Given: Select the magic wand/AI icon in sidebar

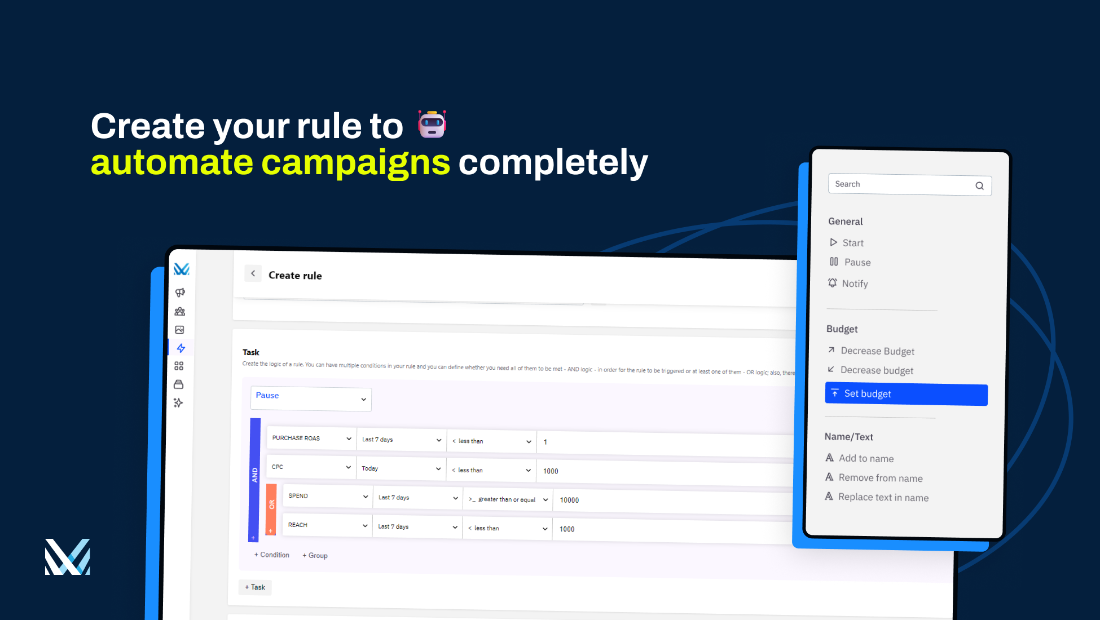Looking at the screenshot, I should [182, 402].
